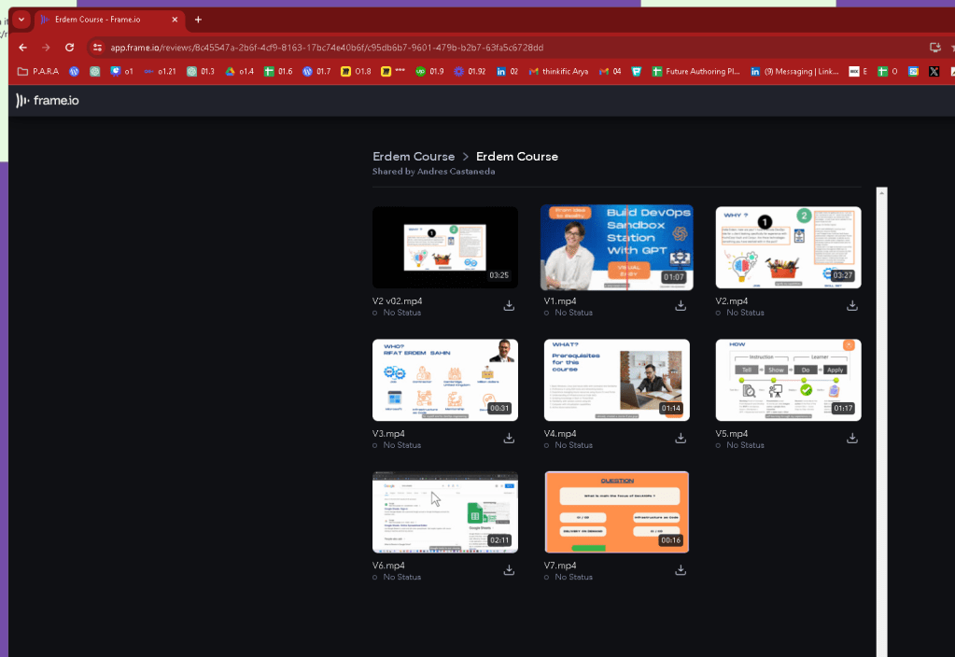Download V2 v02.mp4 using its download icon

(x=509, y=306)
